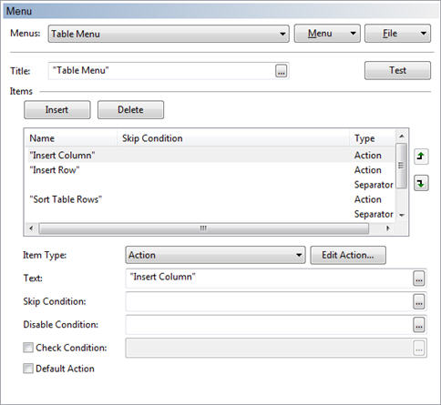The image size is (441, 405).
Task: Tick the Default Action checkbox
Action: (x=28, y=369)
